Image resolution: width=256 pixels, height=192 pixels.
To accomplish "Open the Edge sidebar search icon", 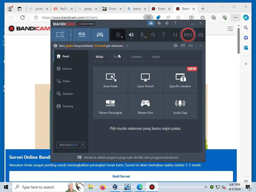I will [x=246, y=27].
